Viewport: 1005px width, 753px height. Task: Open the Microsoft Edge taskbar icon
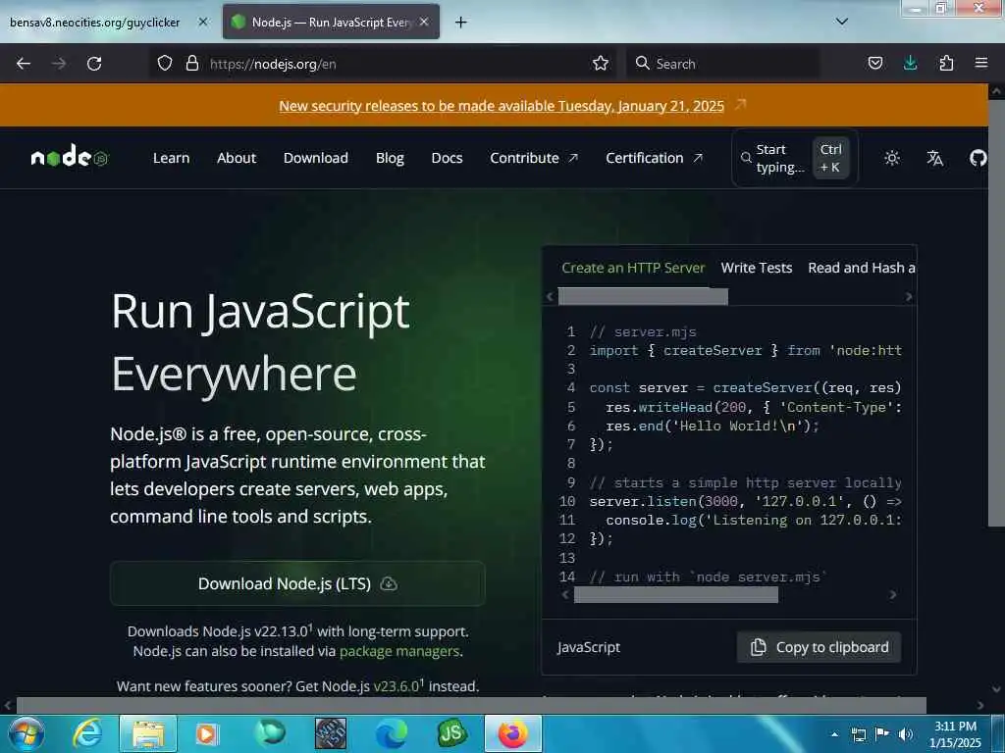(x=391, y=733)
